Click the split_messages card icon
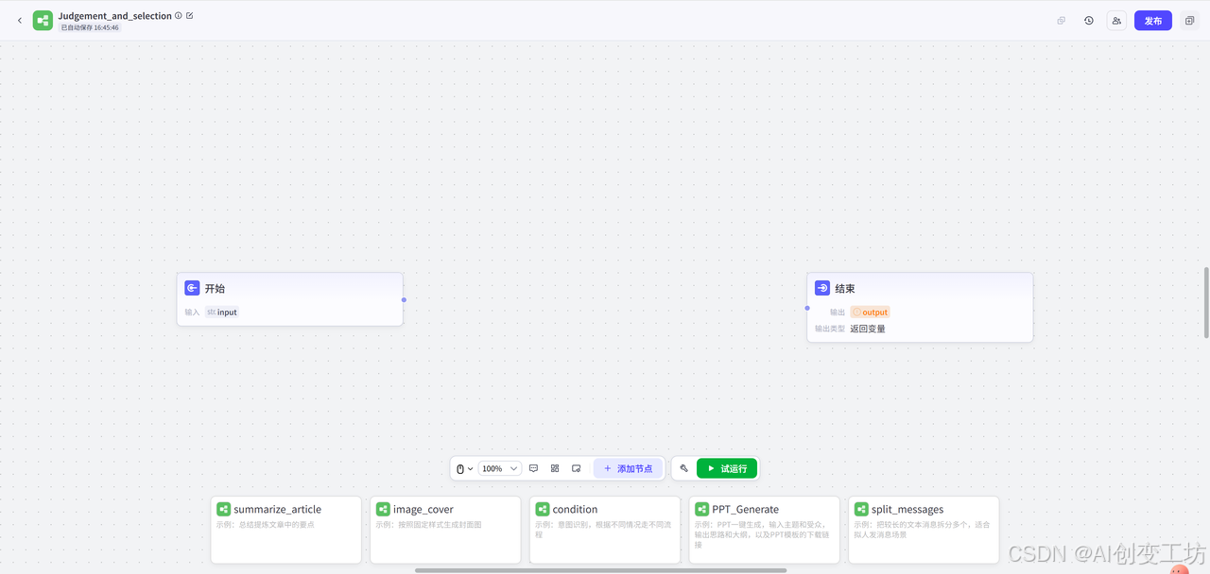The height and width of the screenshot is (574, 1210). pyautogui.click(x=861, y=509)
